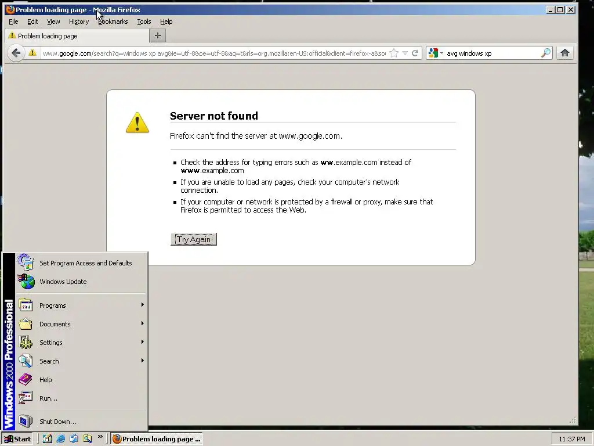The image size is (594, 446).
Task: Expand the Programs submenu arrow
Action: 142,305
